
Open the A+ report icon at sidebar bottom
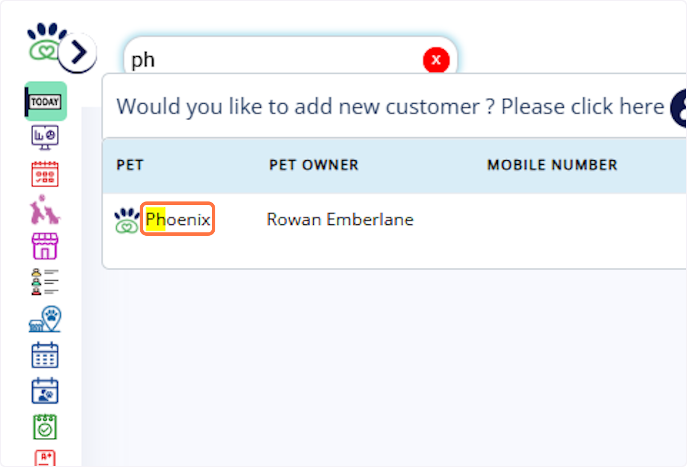click(x=45, y=457)
